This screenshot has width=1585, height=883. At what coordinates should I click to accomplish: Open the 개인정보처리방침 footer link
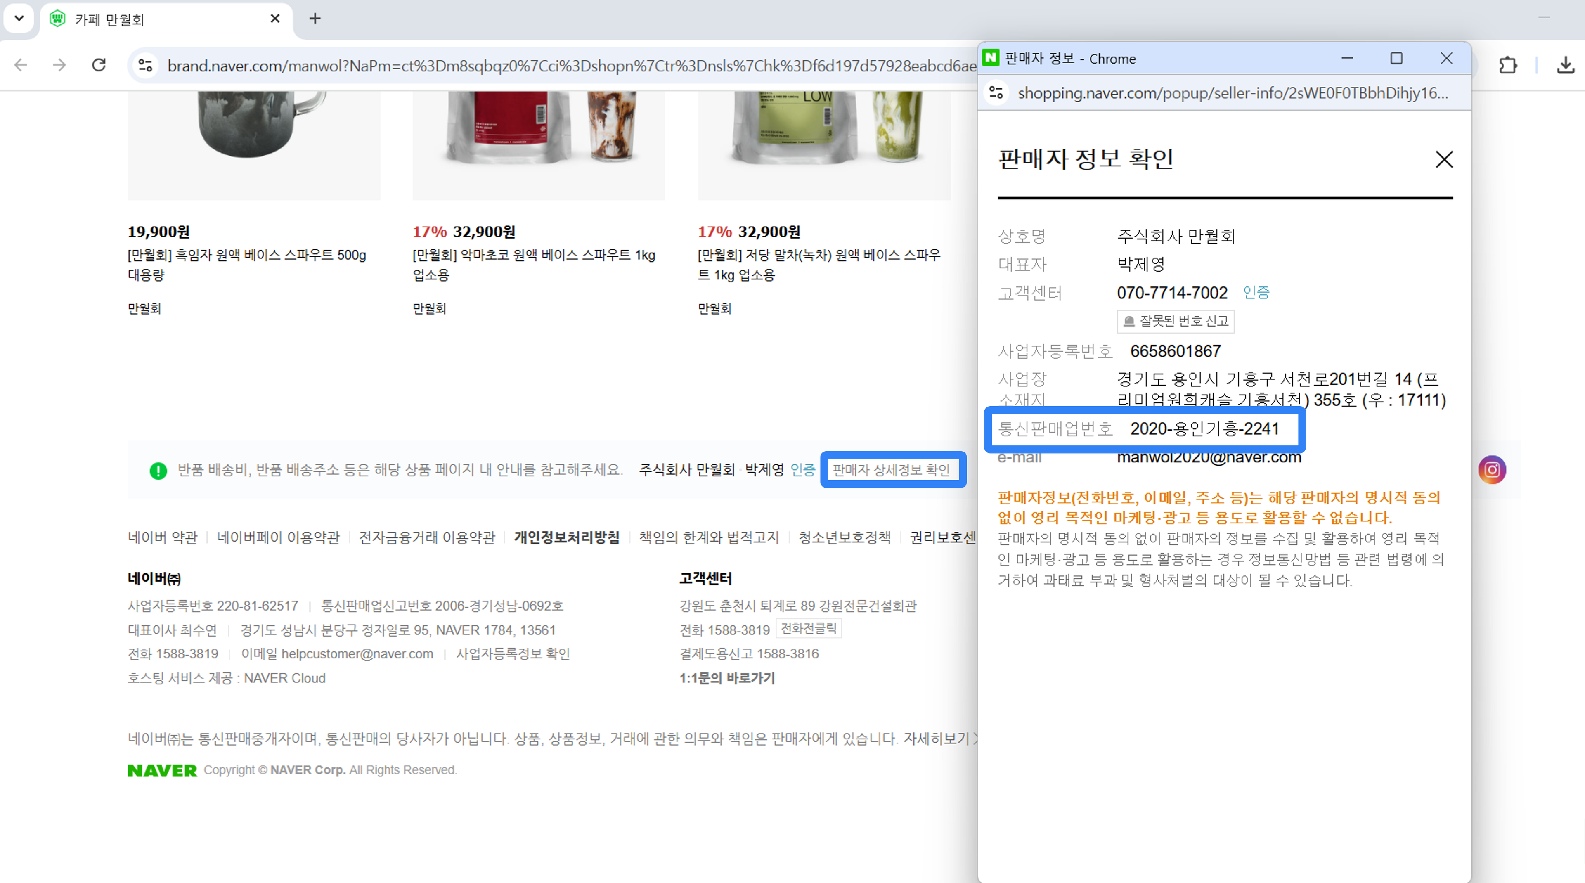(x=567, y=537)
